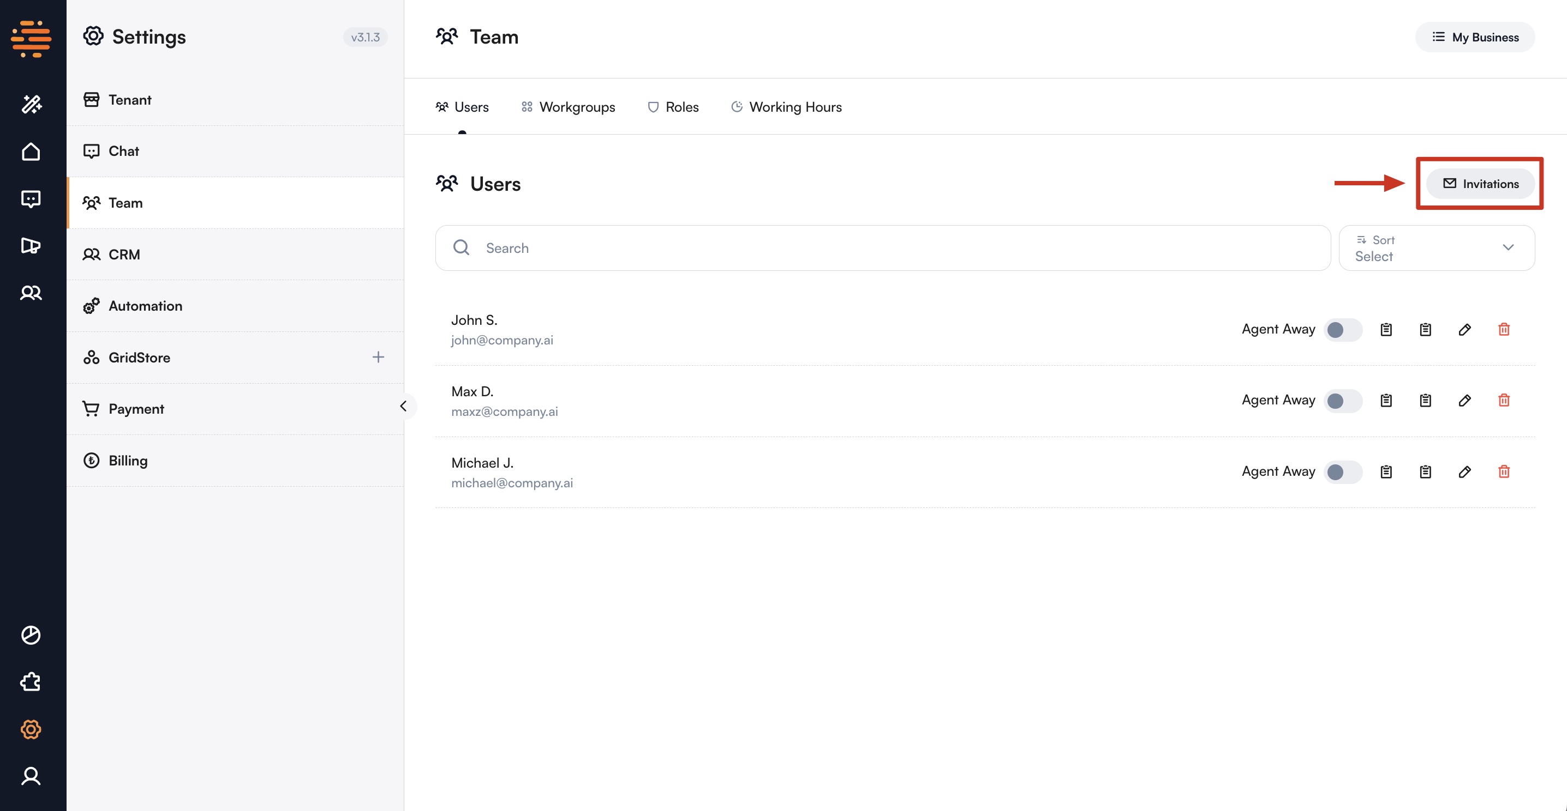Click the Invitations button
1567x811 pixels.
click(1480, 184)
